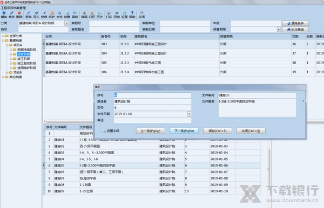Click the 文件编号 column header in lower table
Viewport: 324px width, 208px height.
click(66, 127)
